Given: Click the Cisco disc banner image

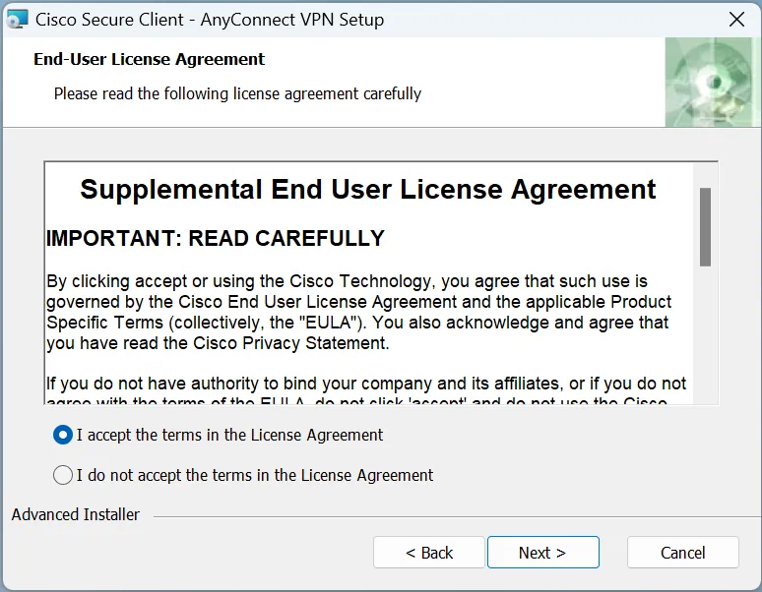Looking at the screenshot, I should click(712, 83).
